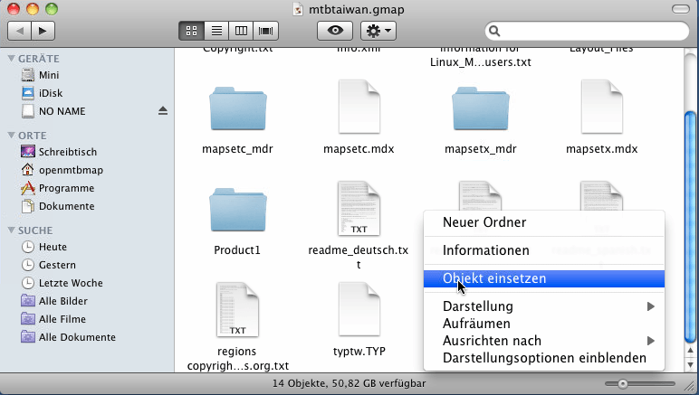Select the typtw.TYP file icon
699x395 pixels.
[x=359, y=310]
